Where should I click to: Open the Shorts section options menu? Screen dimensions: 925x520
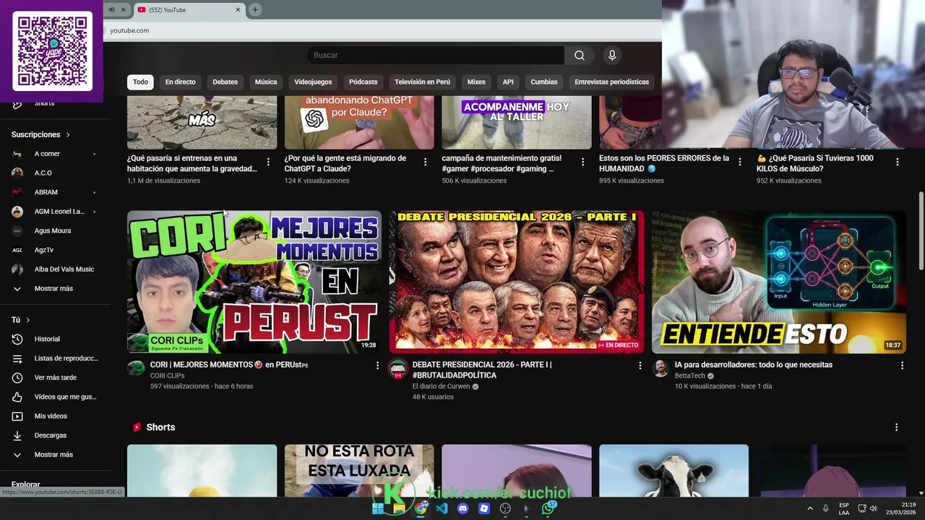point(896,428)
